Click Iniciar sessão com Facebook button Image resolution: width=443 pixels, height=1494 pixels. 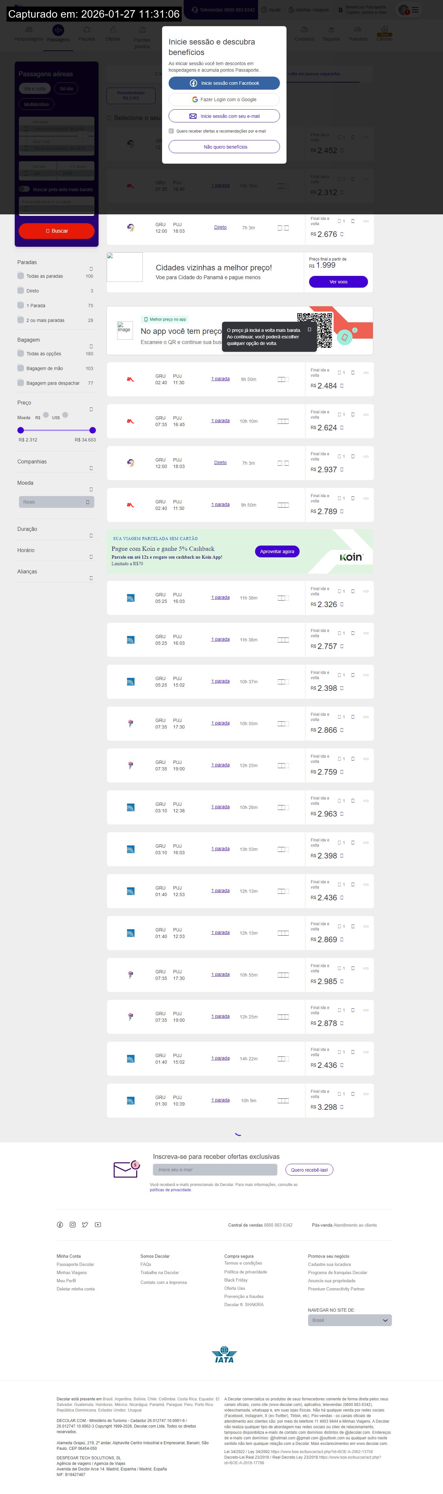click(224, 83)
